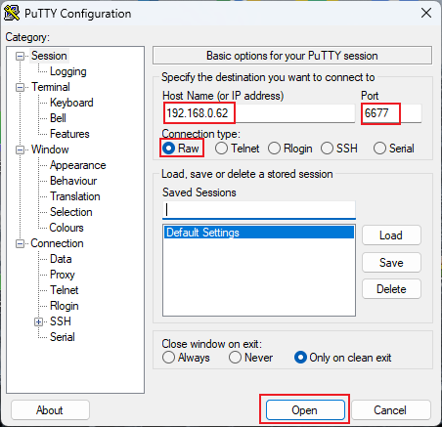Image resolution: width=442 pixels, height=427 pixels.
Task: Click the Host Name input field
Action: [259, 113]
